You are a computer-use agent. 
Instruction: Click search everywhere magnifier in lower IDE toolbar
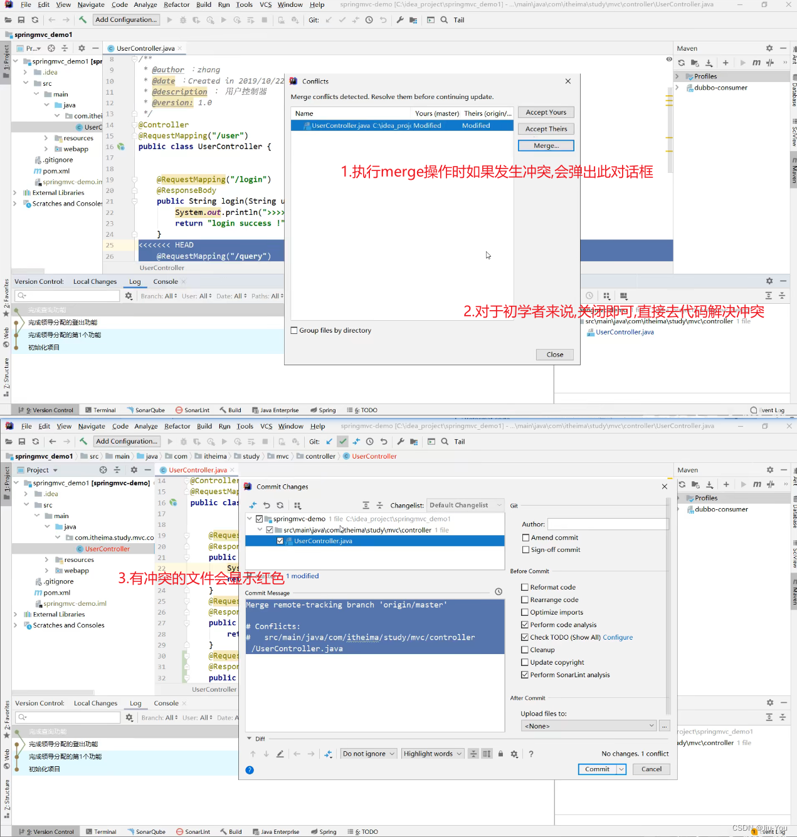[x=445, y=442]
